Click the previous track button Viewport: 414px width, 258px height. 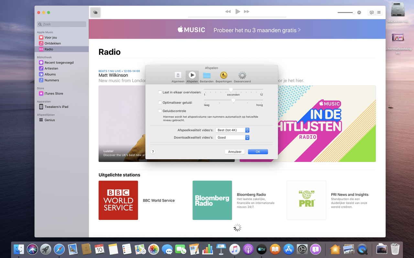(x=228, y=12)
